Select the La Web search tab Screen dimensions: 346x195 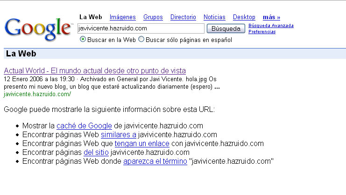point(91,17)
